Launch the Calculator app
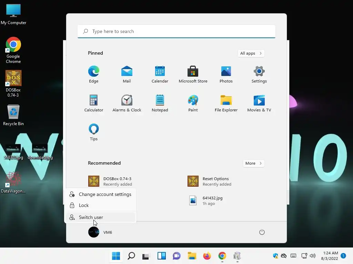353x264 pixels. pyautogui.click(x=94, y=103)
